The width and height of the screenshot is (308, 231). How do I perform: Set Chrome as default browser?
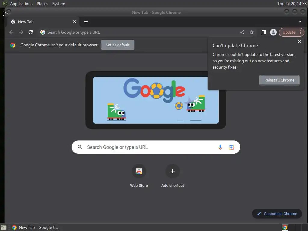click(118, 45)
